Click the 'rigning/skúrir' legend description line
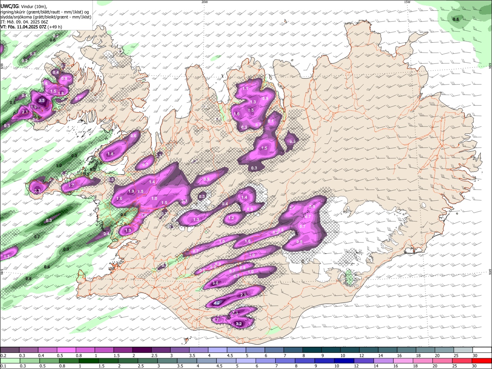Screen dimensions: 492x369 tap(44, 12)
